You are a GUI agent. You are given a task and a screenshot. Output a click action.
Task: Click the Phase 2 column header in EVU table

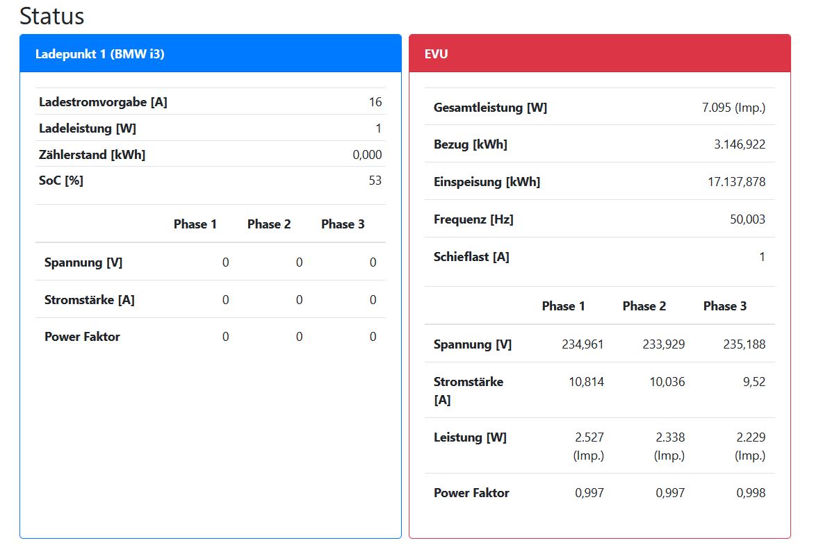coord(644,306)
